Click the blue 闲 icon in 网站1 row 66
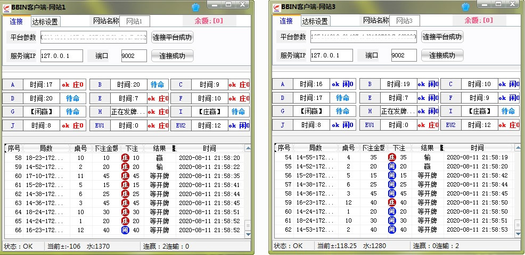The image size is (525, 255). (x=125, y=230)
